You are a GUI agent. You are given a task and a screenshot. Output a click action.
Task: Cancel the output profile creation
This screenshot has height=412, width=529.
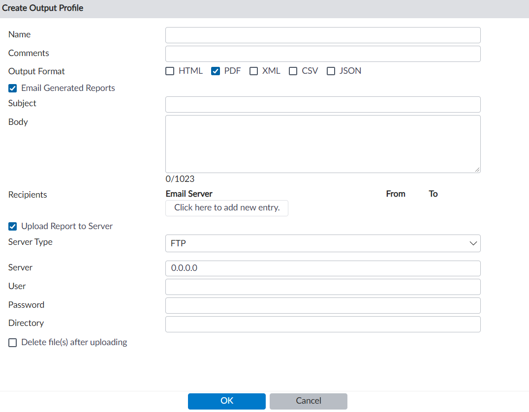pyautogui.click(x=308, y=401)
